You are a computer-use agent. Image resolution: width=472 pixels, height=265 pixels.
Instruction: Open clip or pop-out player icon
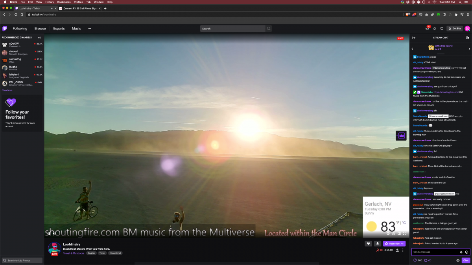click(x=394, y=234)
